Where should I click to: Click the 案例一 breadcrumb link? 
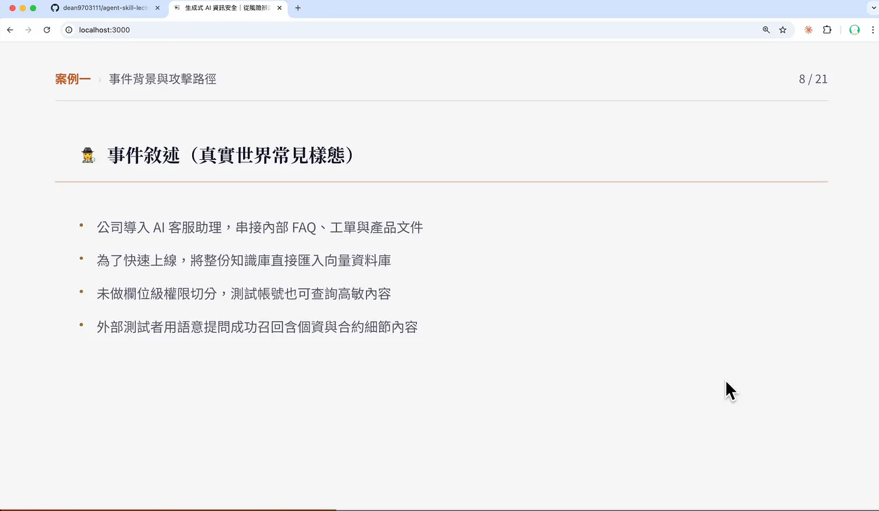(73, 79)
